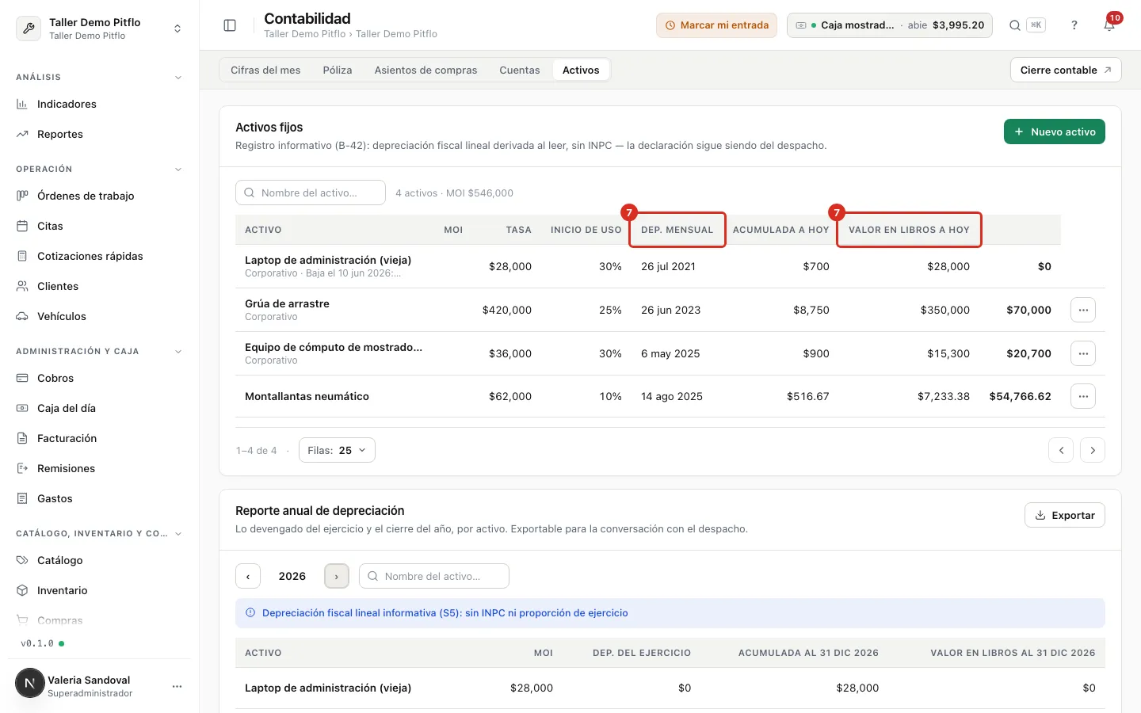
Task: Switch to Cifras del mes tab
Action: [x=265, y=70]
